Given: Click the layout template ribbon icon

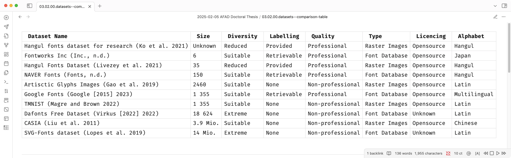Looking at the screenshot, I should point(6,119).
